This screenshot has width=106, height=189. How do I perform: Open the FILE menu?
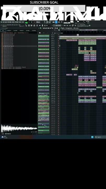pyautogui.click(x=2, y=22)
